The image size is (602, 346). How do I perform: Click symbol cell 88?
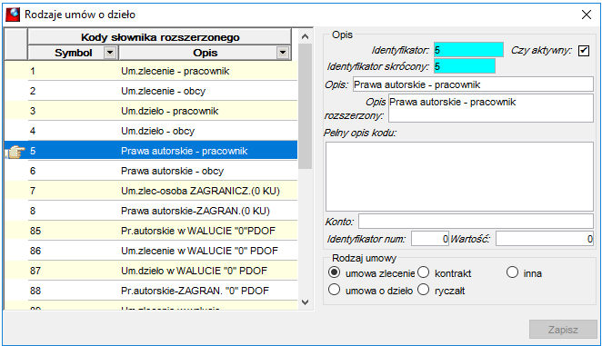pos(73,291)
